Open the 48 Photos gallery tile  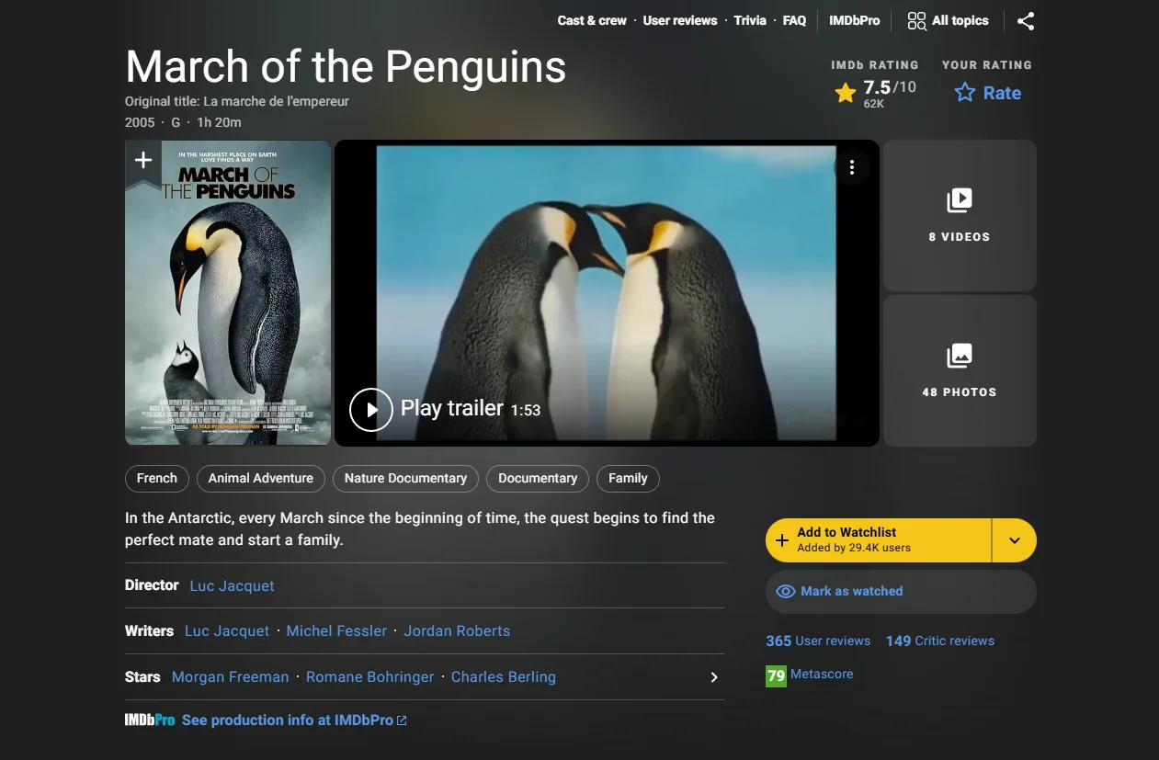(x=960, y=370)
